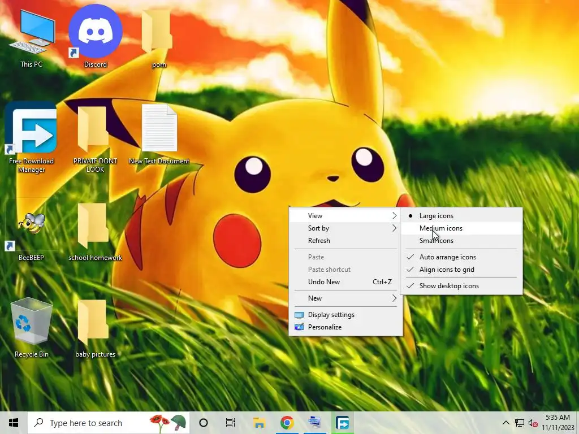Switch to Small icons view
The width and height of the screenshot is (579, 434).
461,241
